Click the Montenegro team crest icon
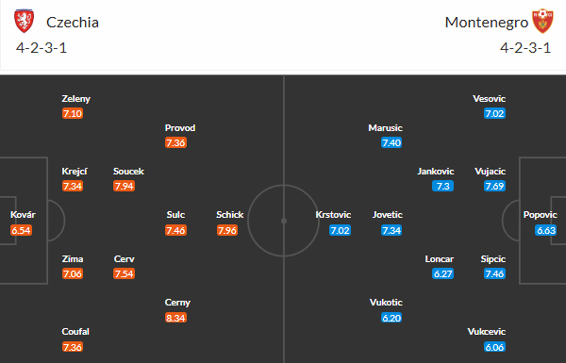This screenshot has width=566, height=363. (x=542, y=22)
